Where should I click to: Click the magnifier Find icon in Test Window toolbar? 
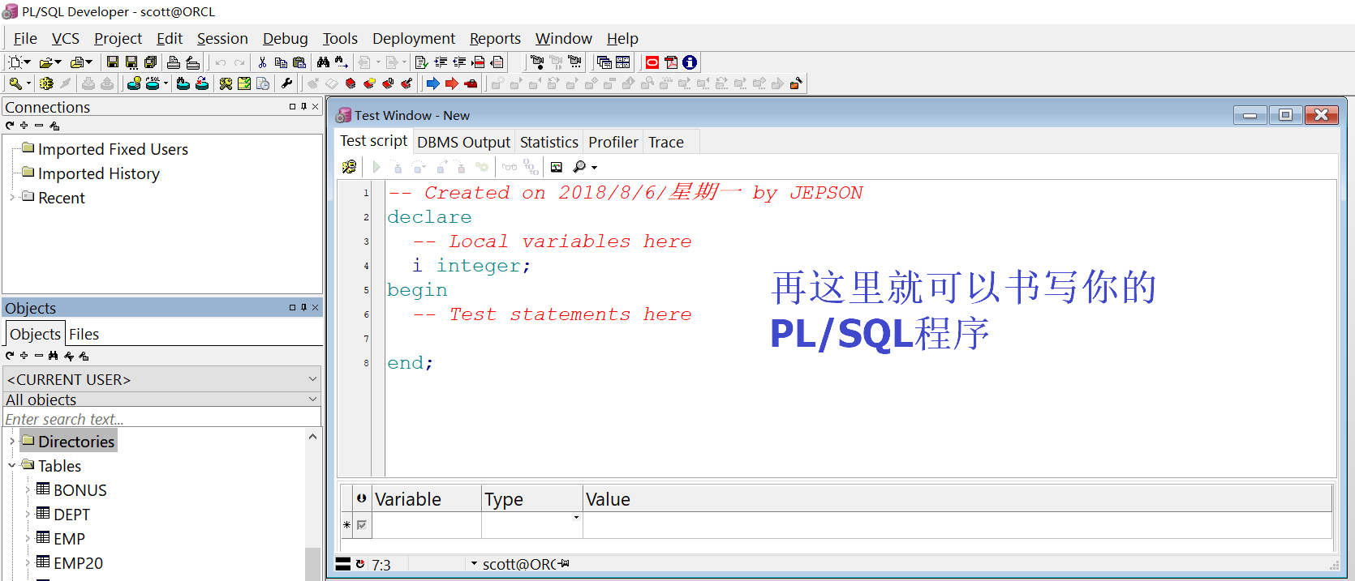coord(579,167)
